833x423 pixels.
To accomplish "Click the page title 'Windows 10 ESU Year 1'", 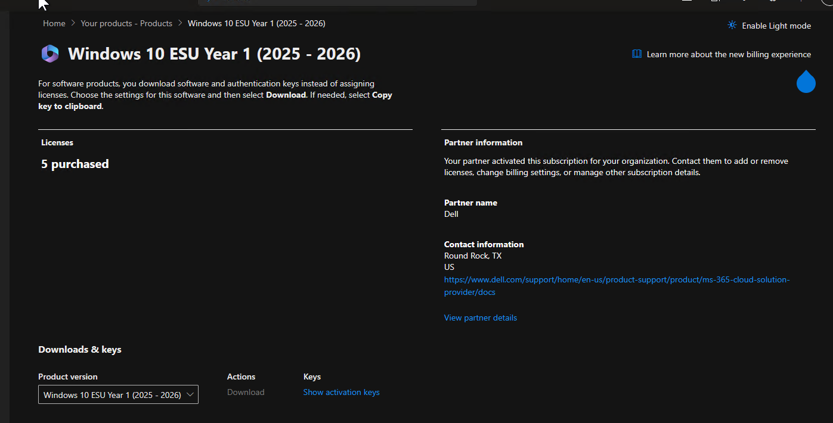I will (x=214, y=54).
